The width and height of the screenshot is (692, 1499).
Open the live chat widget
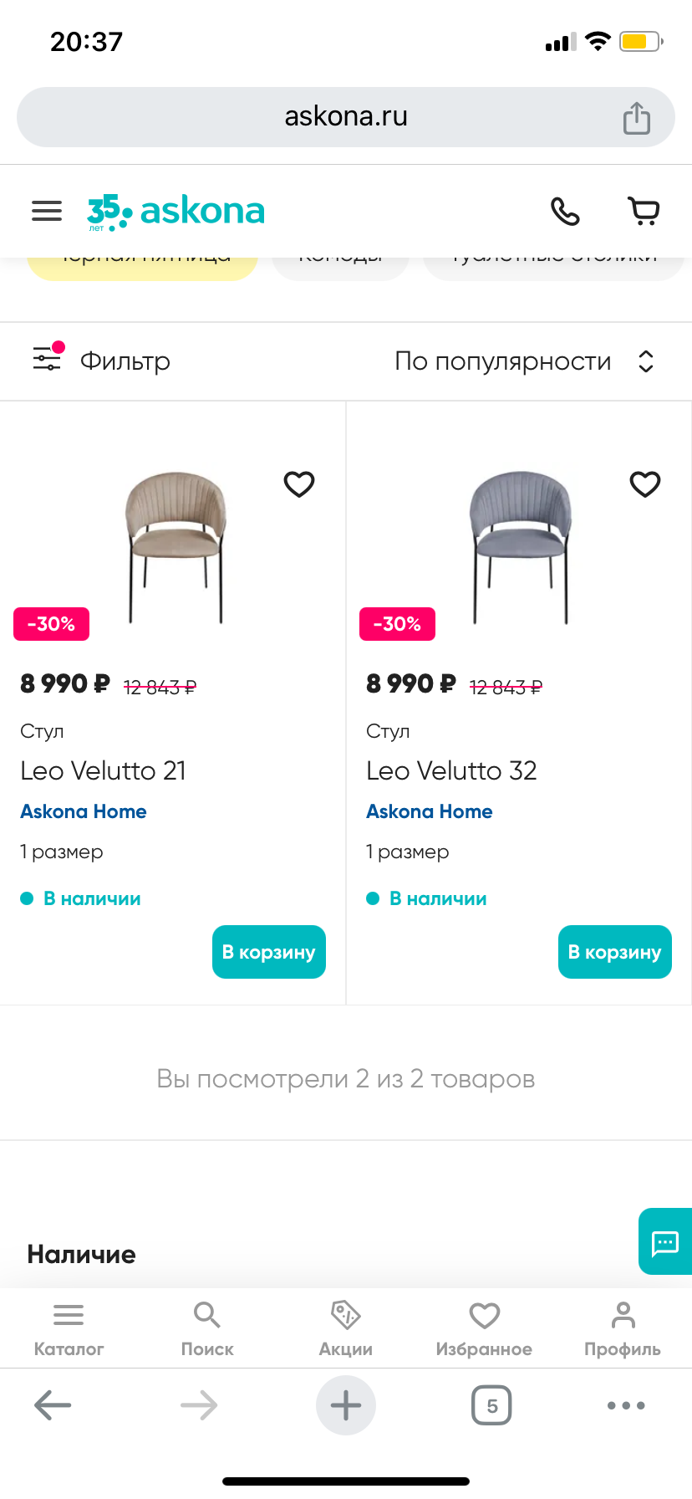click(x=665, y=1241)
